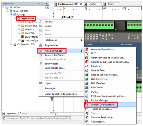
Task: Close the Dispositivos panel
Action: [x=47, y=4]
